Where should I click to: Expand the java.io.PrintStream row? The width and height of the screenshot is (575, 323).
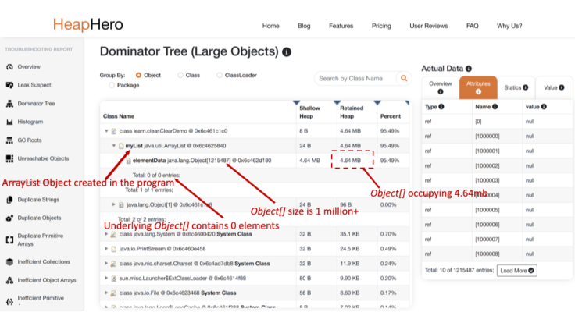[106, 248]
